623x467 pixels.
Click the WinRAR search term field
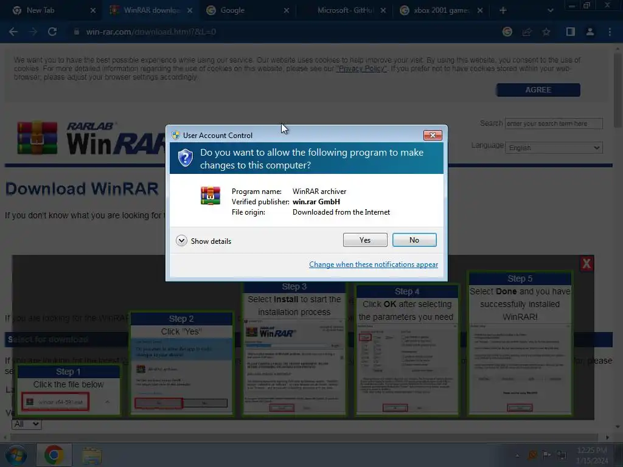coord(554,123)
